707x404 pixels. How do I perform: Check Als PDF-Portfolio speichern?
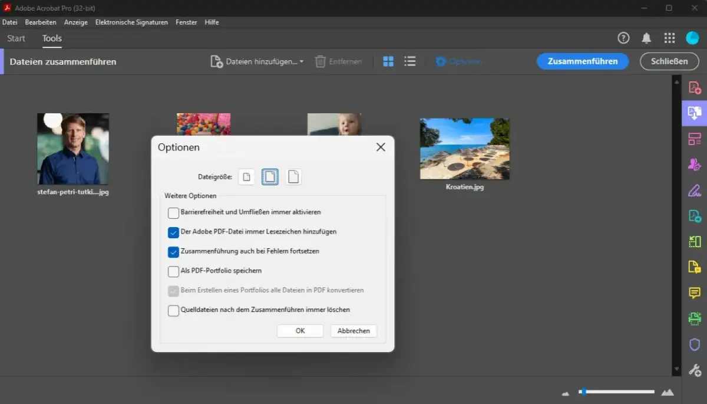tap(173, 271)
